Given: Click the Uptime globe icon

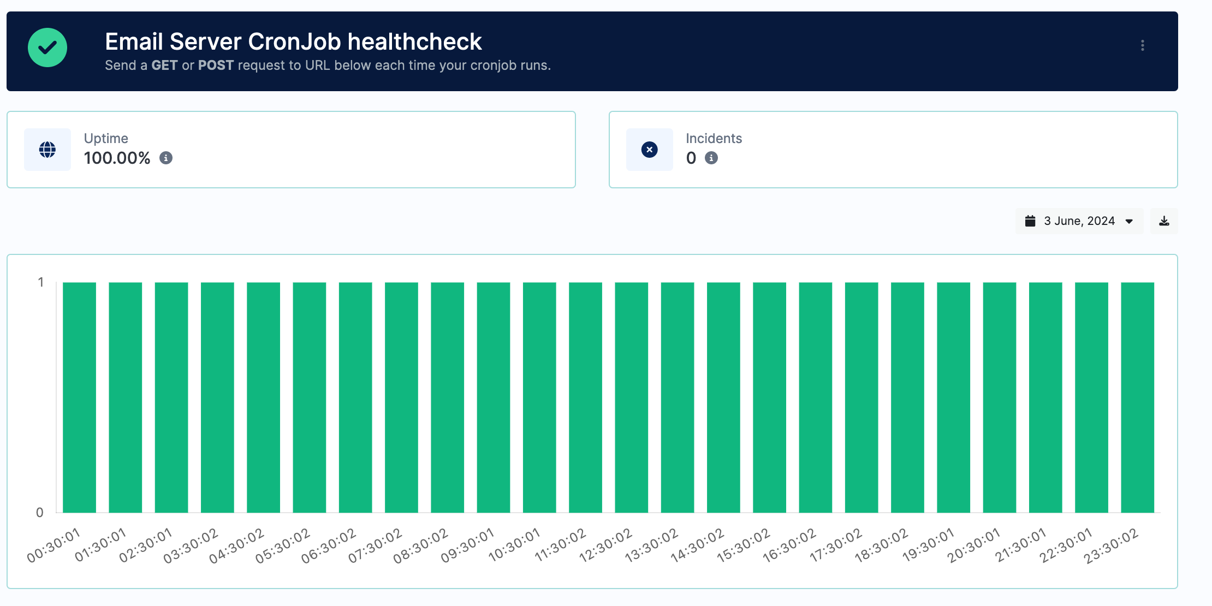Looking at the screenshot, I should [47, 150].
